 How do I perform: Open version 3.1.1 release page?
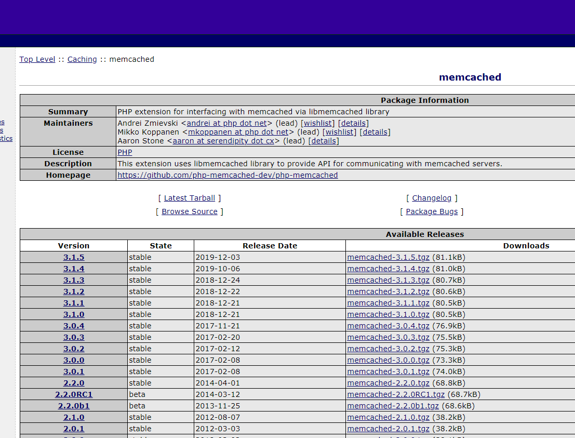(x=74, y=303)
